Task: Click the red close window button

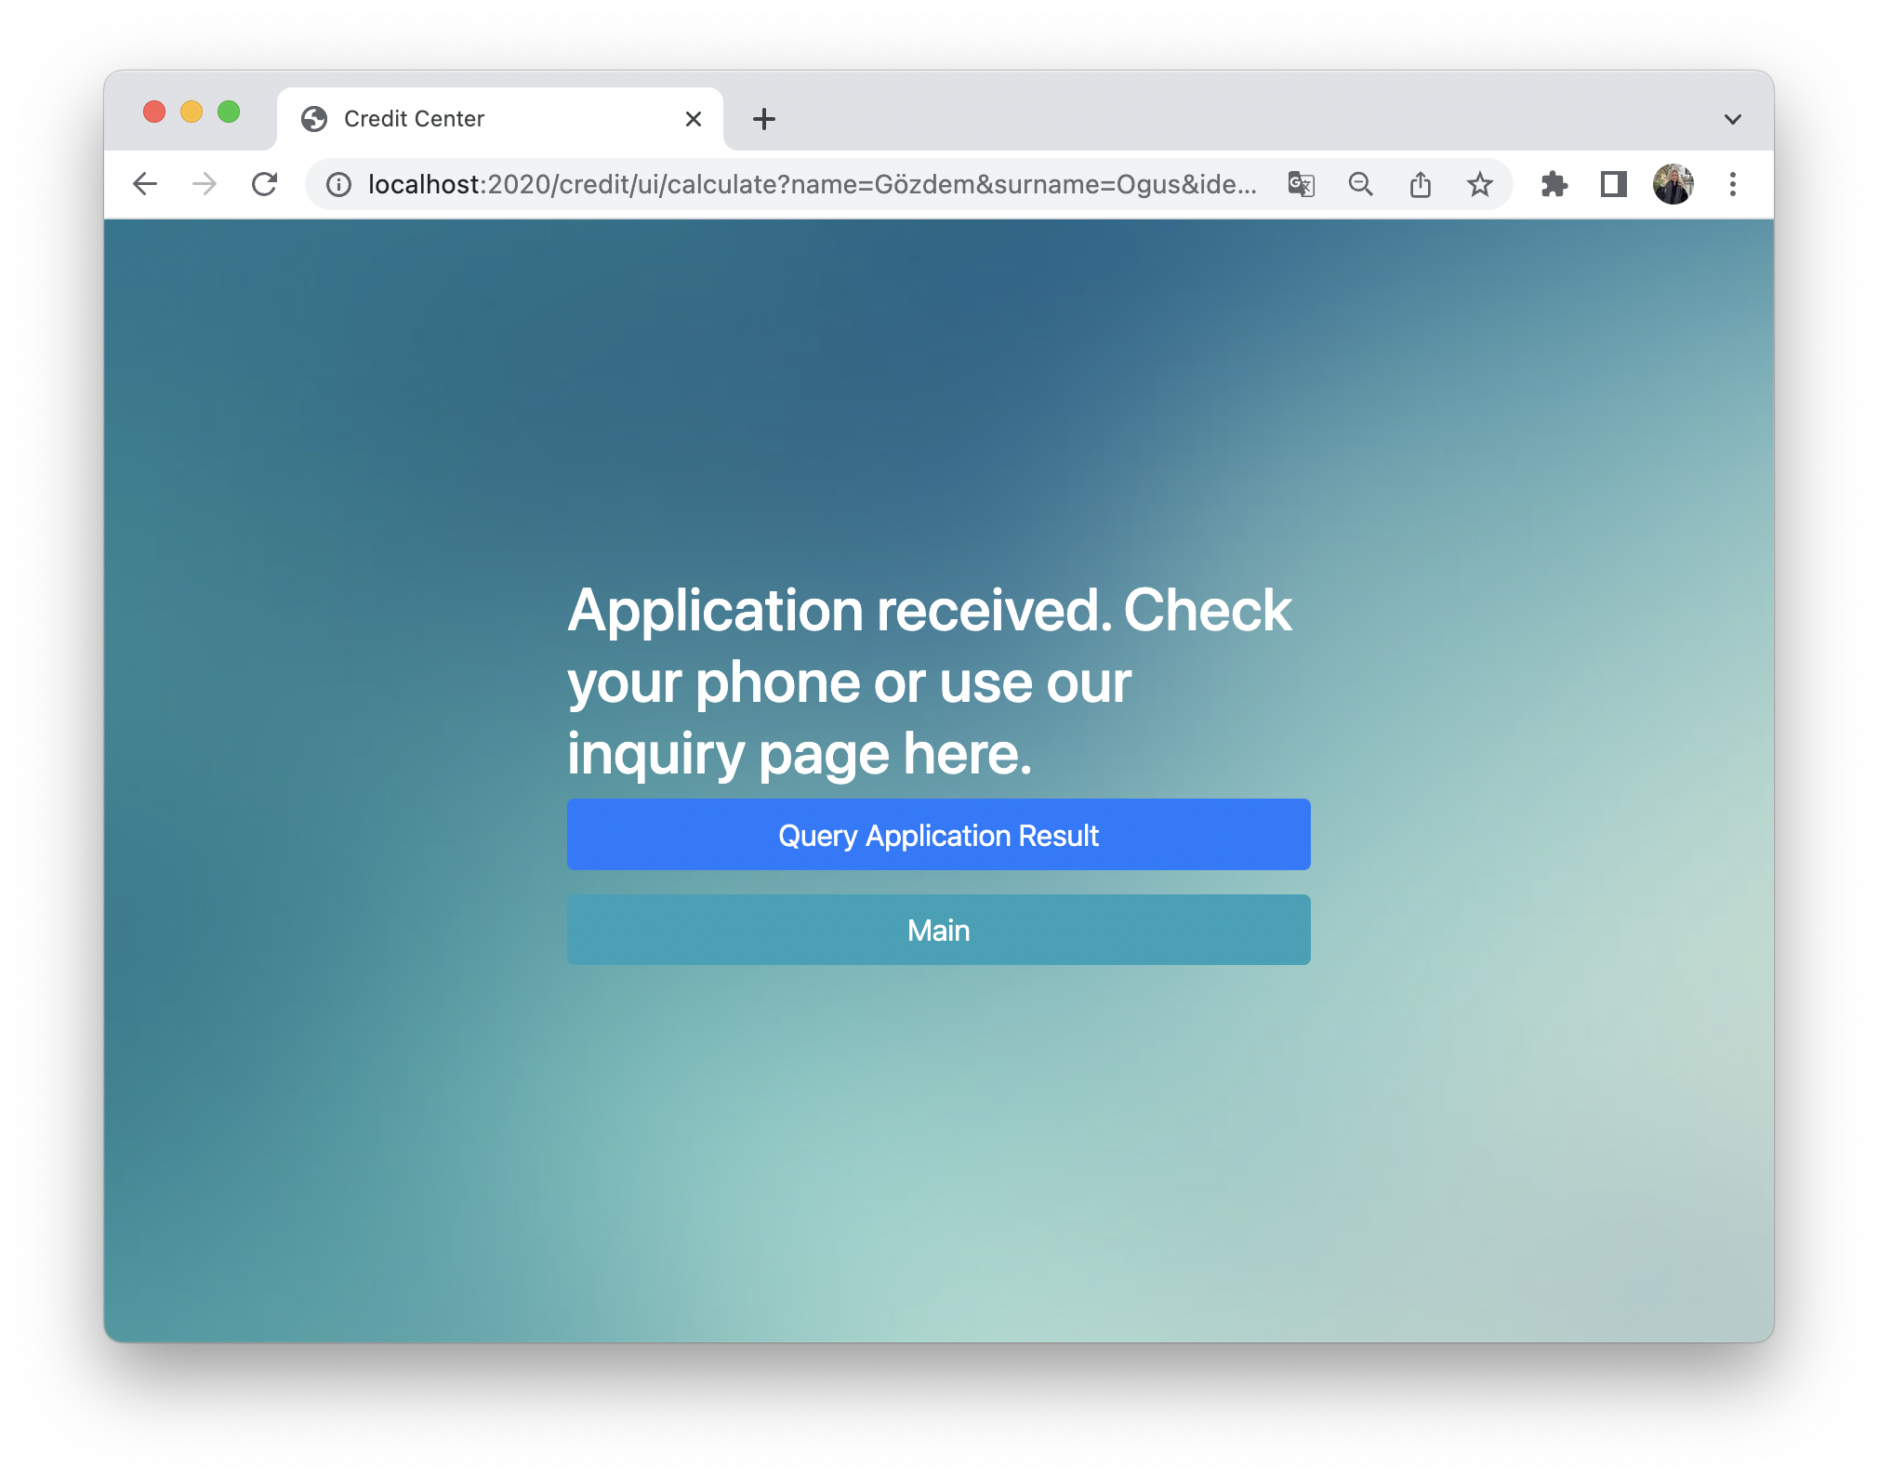Action: (x=154, y=112)
